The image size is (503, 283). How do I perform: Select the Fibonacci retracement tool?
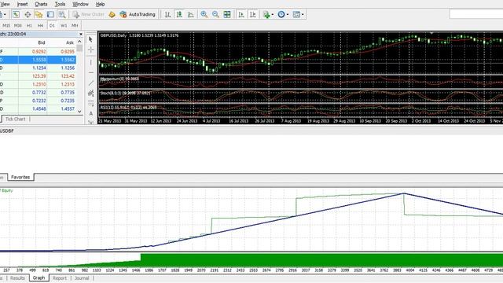pos(91,103)
